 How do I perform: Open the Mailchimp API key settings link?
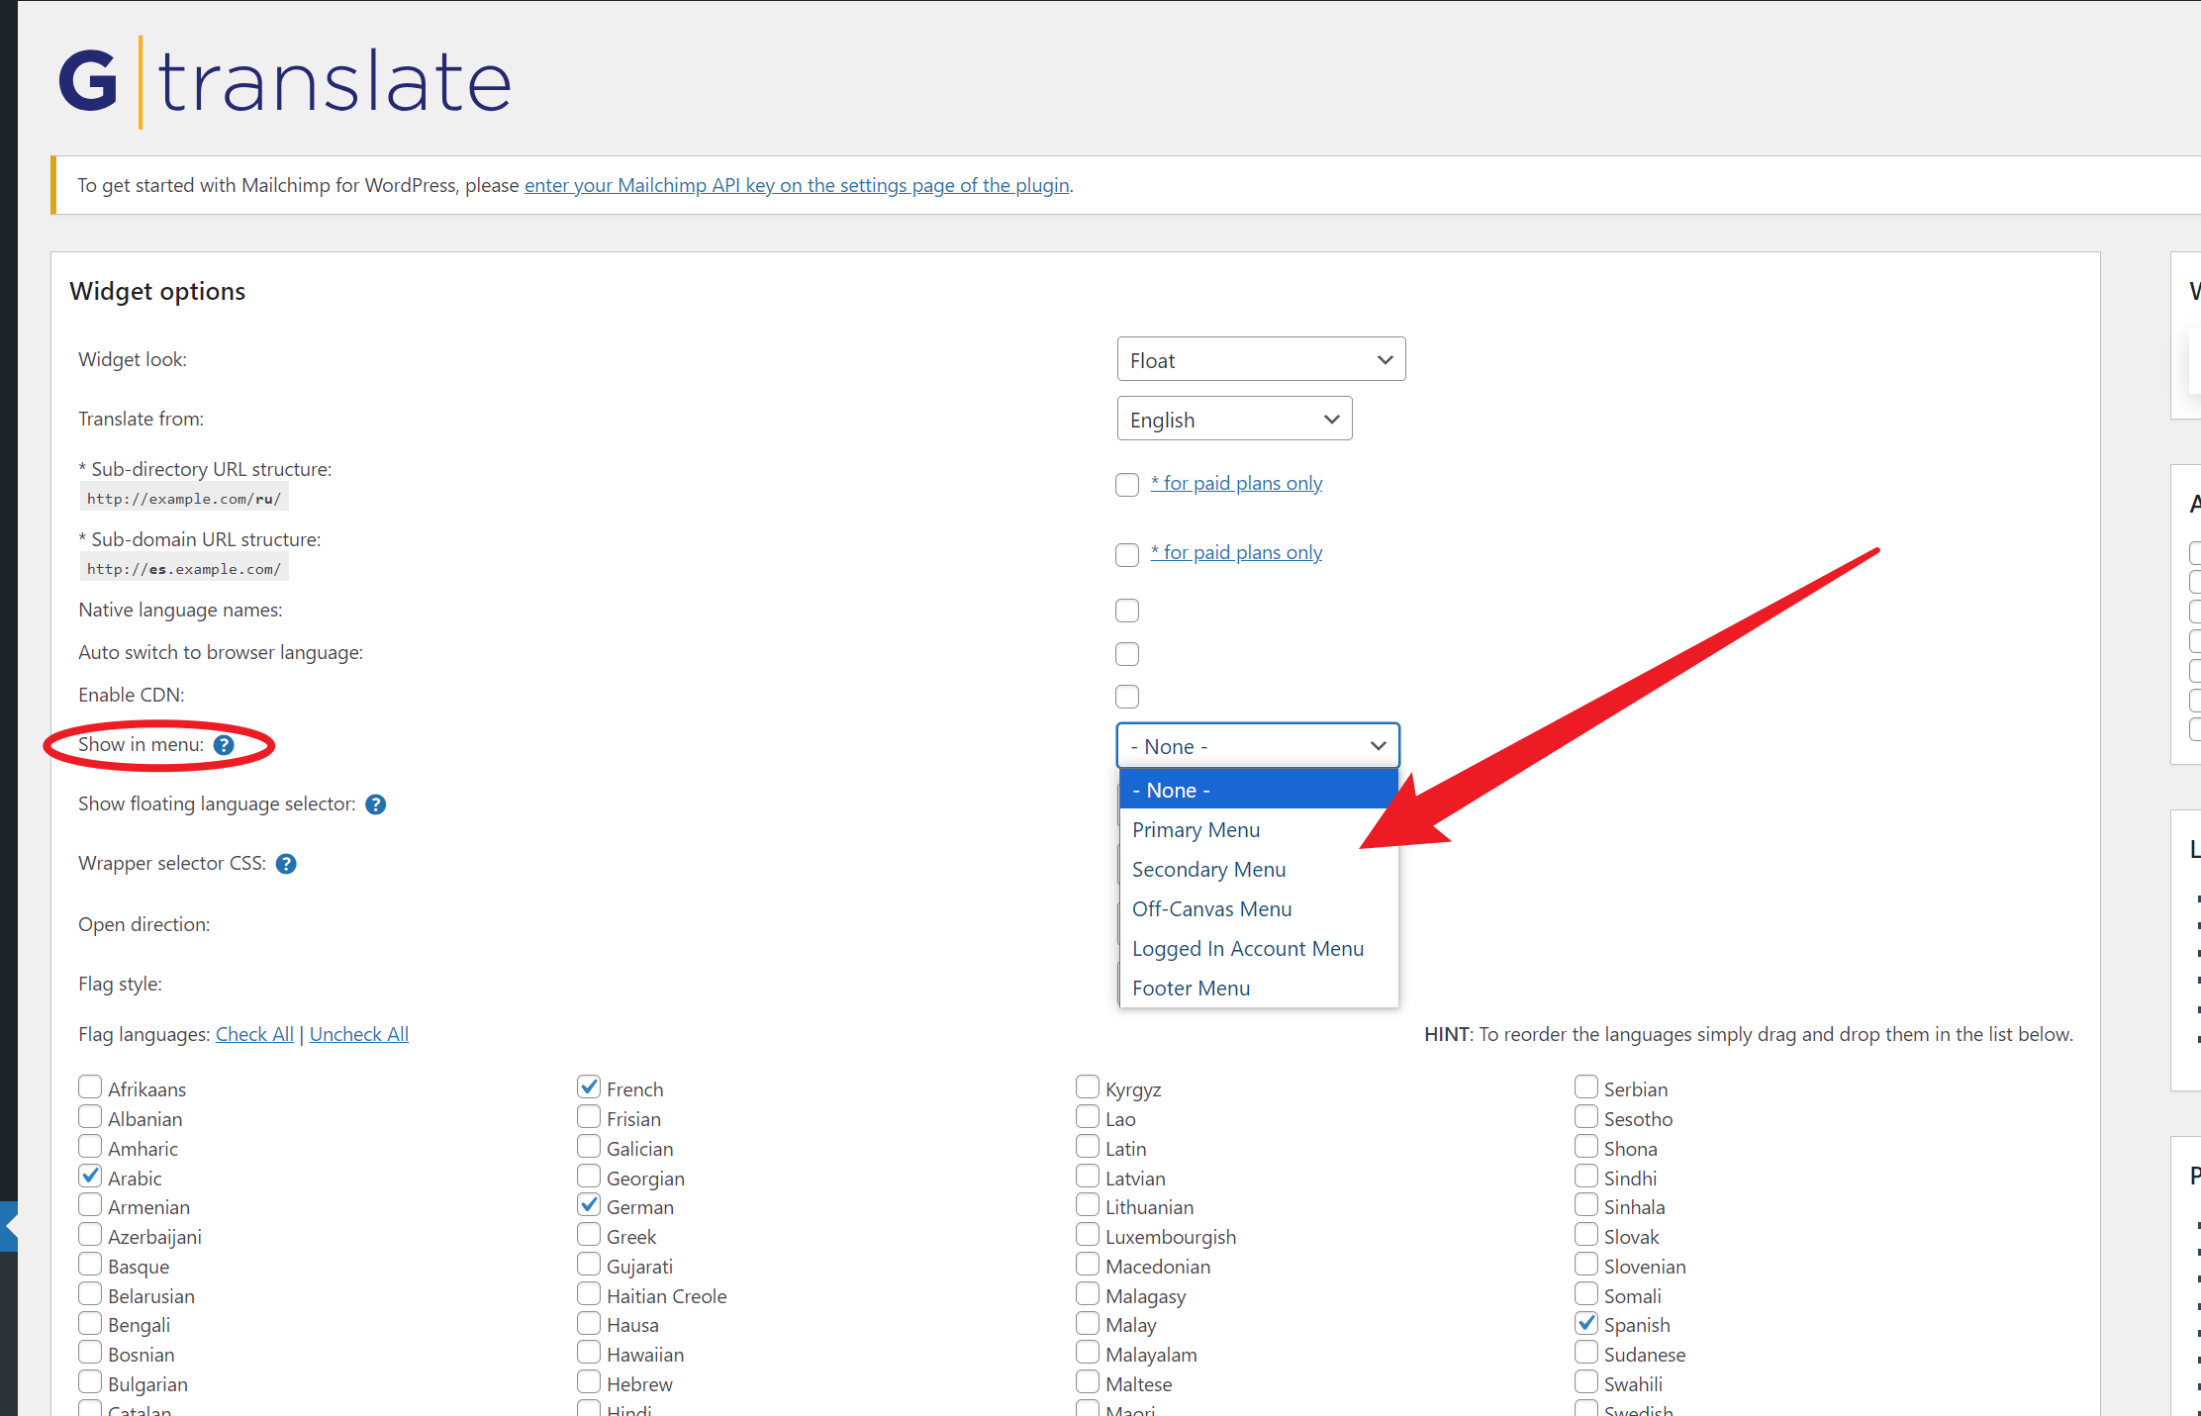tap(797, 185)
